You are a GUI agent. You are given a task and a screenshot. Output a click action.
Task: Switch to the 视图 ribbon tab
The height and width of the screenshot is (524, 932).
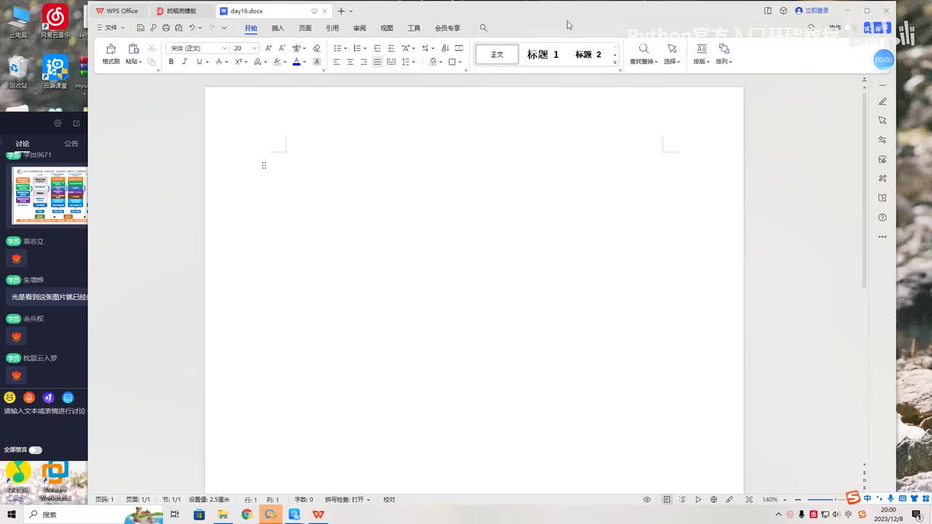[387, 28]
